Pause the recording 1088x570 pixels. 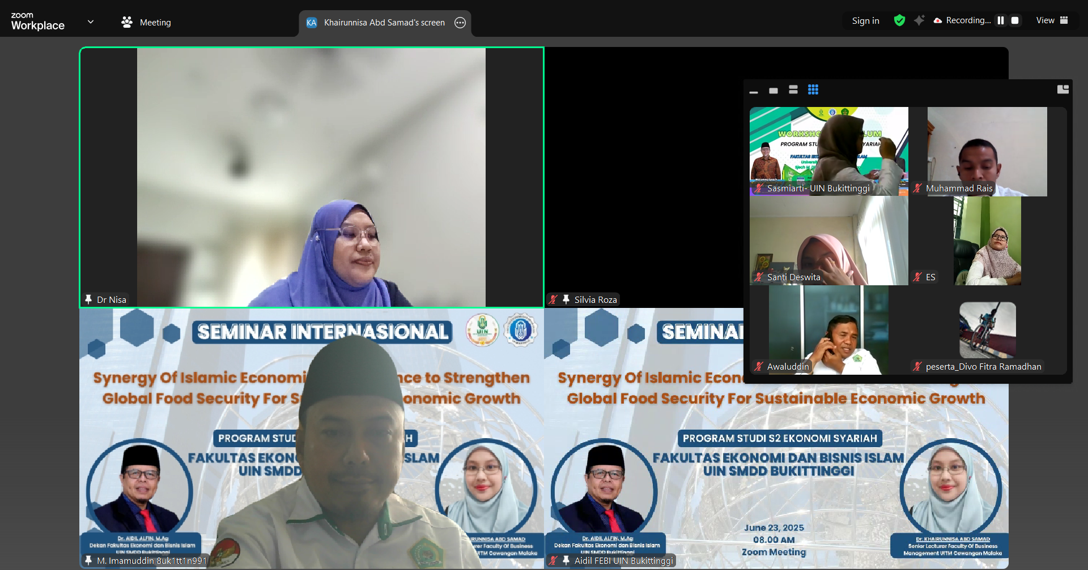click(x=1001, y=20)
